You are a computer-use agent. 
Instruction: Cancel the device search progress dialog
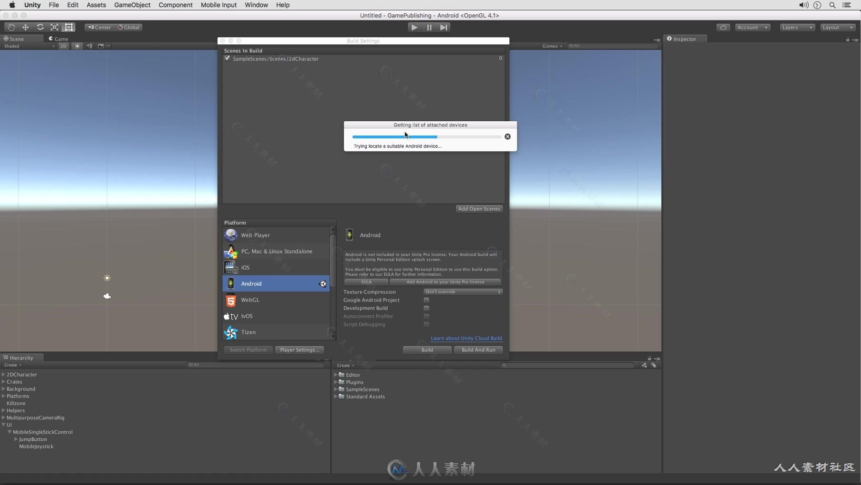click(507, 136)
